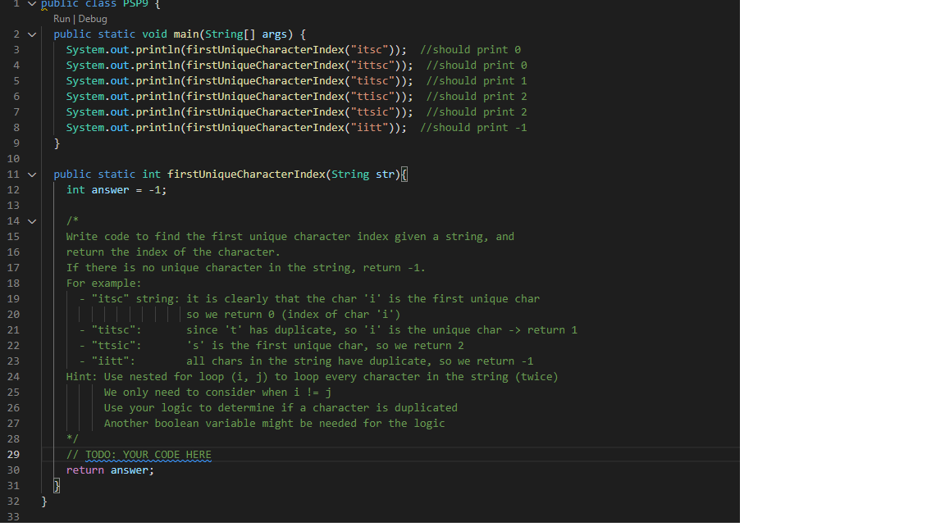Screen dimensions: 945x531
Task: Click the "return the index of the character." line
Action: pos(173,252)
